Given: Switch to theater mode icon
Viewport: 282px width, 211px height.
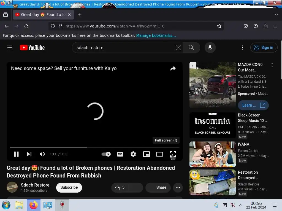Looking at the screenshot, I should click(160, 154).
